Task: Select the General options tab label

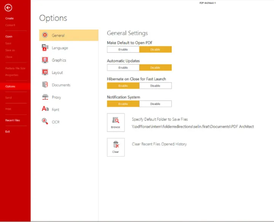Action: click(58, 35)
